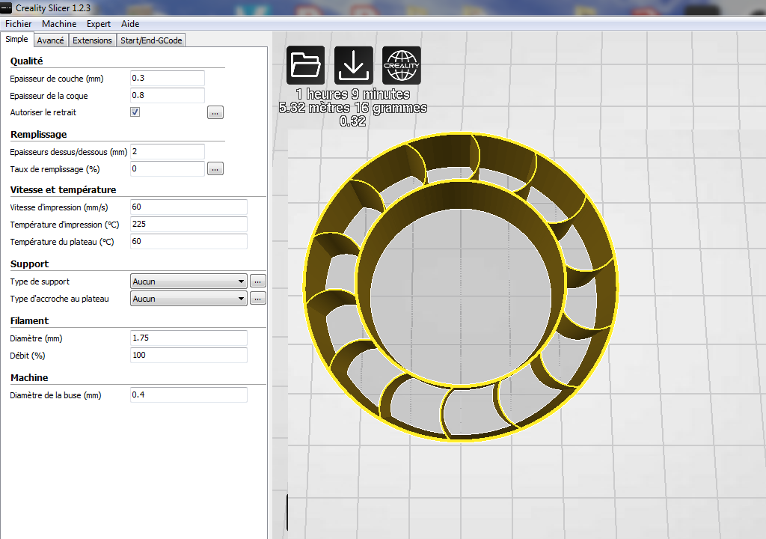766x539 pixels.
Task: Click the Creality globe logo icon
Action: (x=401, y=64)
